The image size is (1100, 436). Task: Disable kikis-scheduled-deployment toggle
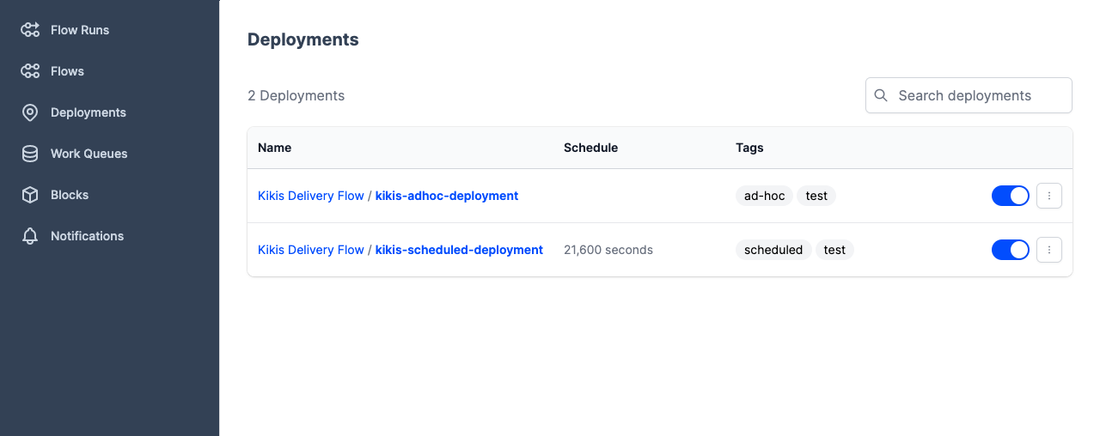click(x=1011, y=250)
